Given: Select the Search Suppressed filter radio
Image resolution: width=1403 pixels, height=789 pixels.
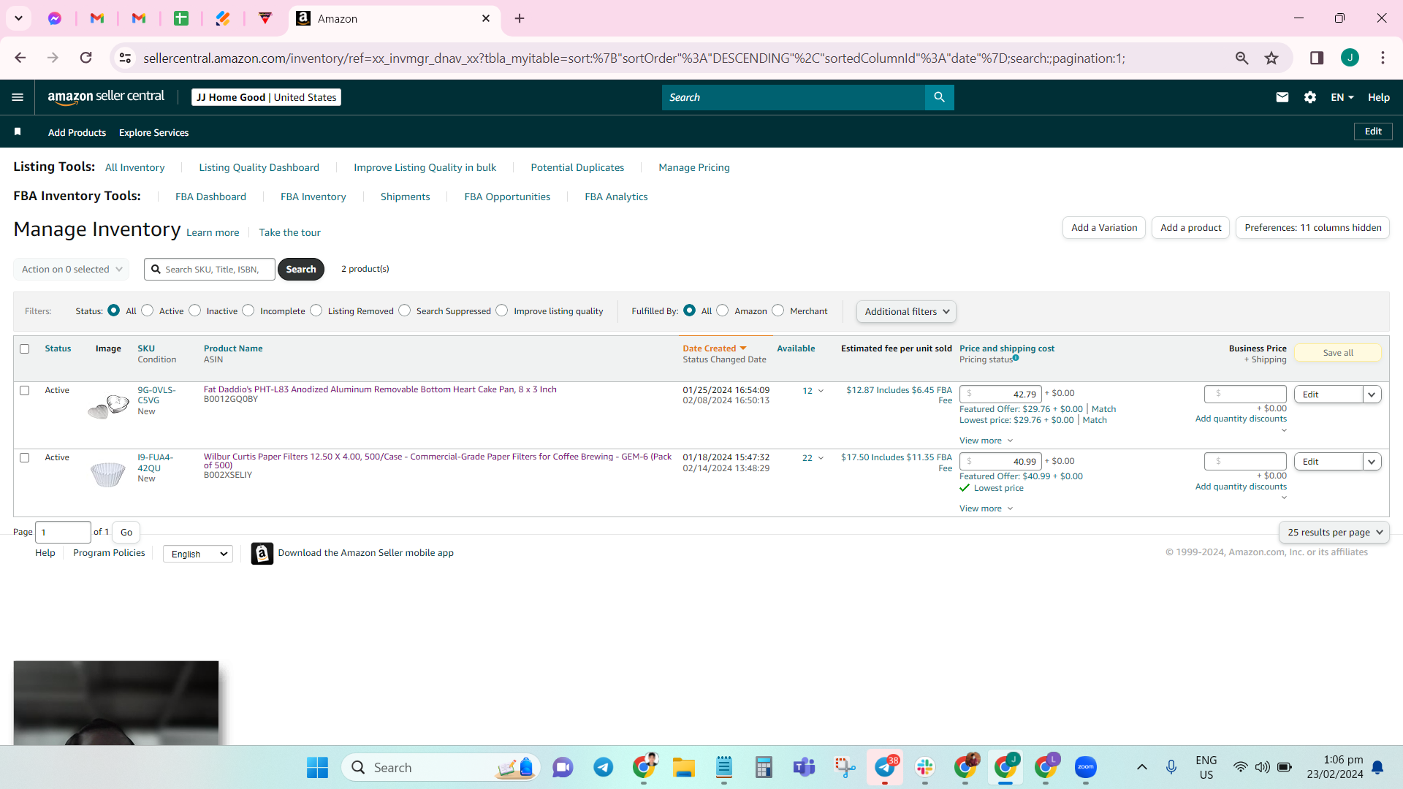Looking at the screenshot, I should click(x=405, y=310).
